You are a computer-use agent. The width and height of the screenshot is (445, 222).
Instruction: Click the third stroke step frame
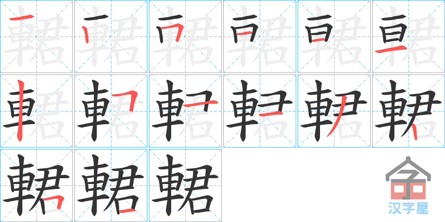tap(185, 37)
